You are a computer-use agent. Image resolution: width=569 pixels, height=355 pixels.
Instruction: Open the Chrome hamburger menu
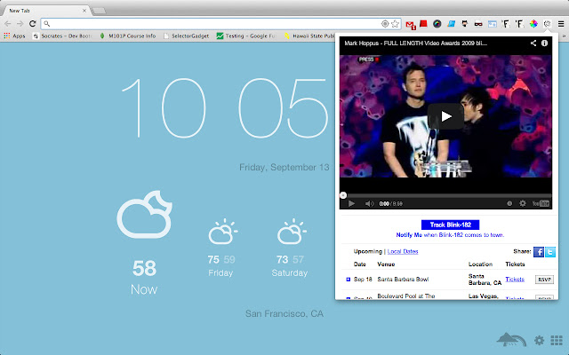(560, 23)
